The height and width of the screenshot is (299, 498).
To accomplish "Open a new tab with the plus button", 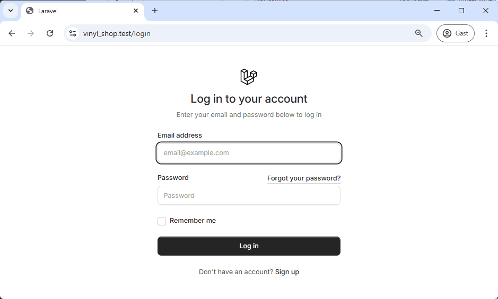I will click(155, 11).
